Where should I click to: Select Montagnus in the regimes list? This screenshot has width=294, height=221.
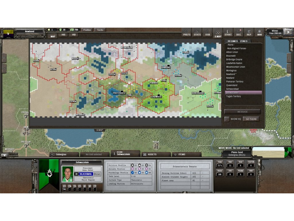[243, 71]
